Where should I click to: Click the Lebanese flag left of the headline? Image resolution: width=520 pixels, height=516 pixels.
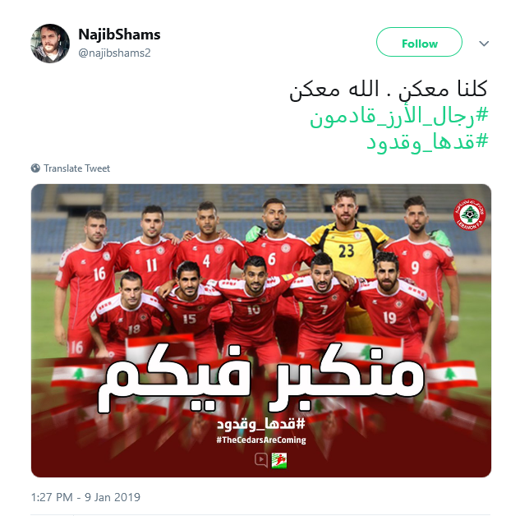[x=77, y=374]
